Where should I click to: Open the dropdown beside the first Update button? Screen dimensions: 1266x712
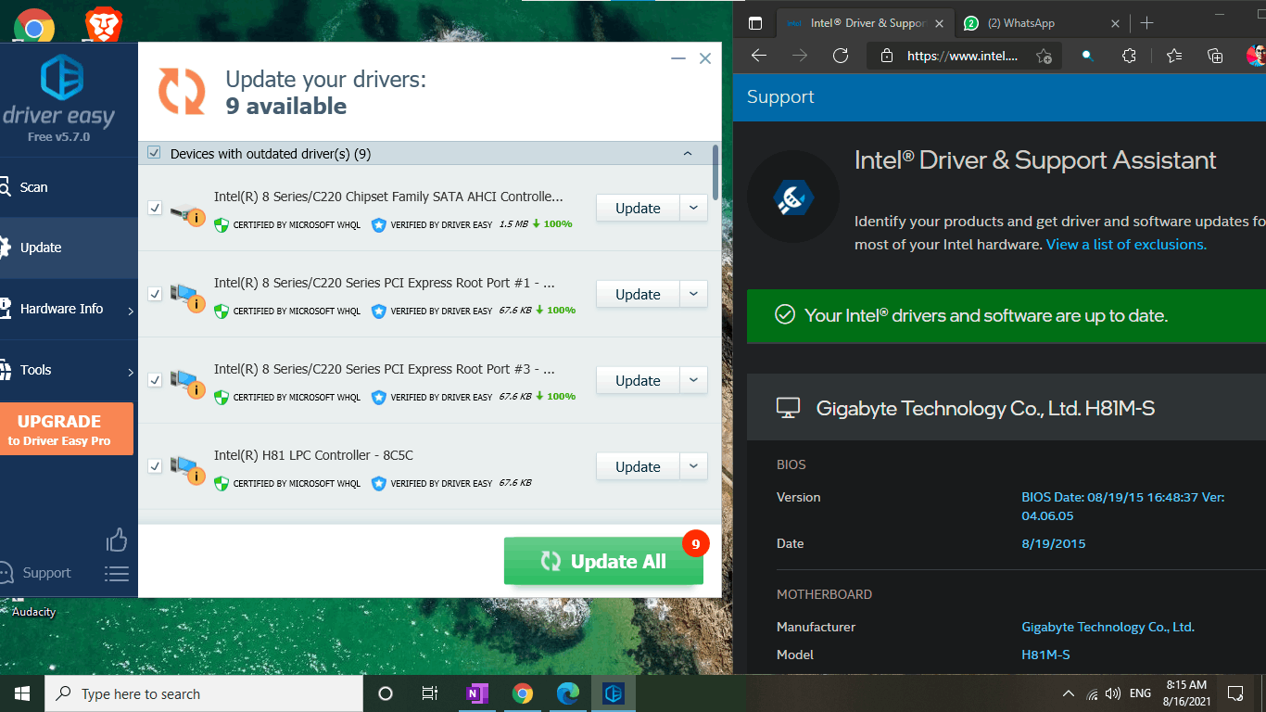693,208
